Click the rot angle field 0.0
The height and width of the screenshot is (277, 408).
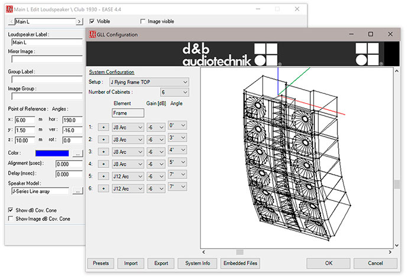(x=73, y=141)
